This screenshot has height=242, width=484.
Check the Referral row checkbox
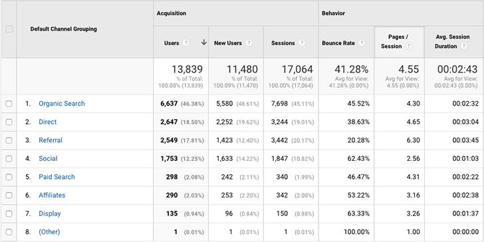point(9,140)
